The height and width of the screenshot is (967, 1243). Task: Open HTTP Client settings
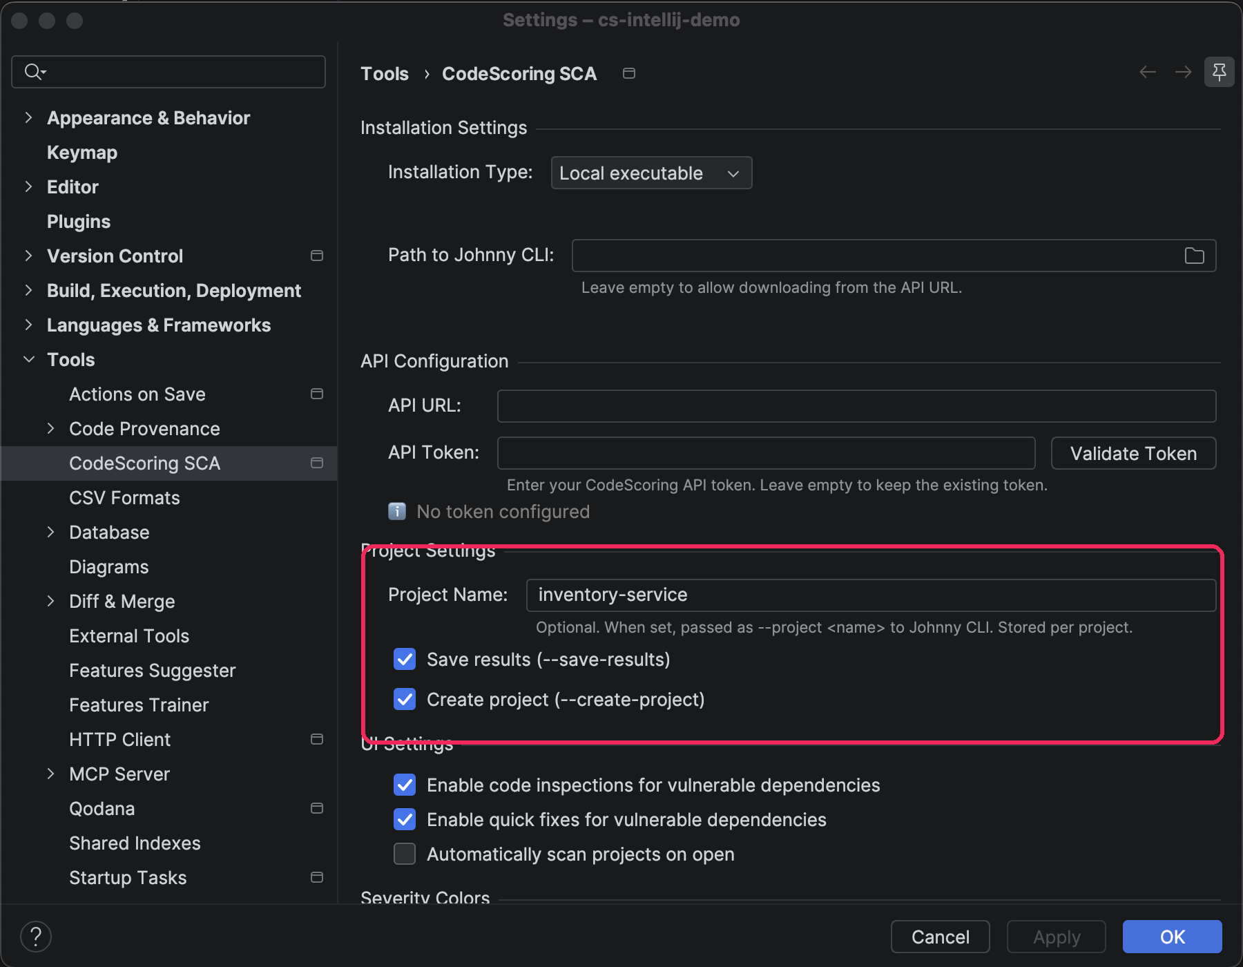tap(119, 739)
